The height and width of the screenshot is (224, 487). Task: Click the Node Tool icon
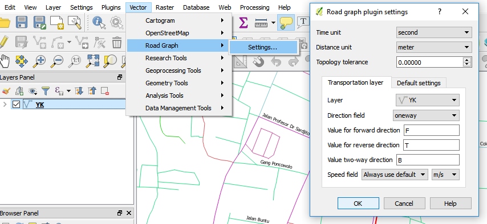point(100,42)
